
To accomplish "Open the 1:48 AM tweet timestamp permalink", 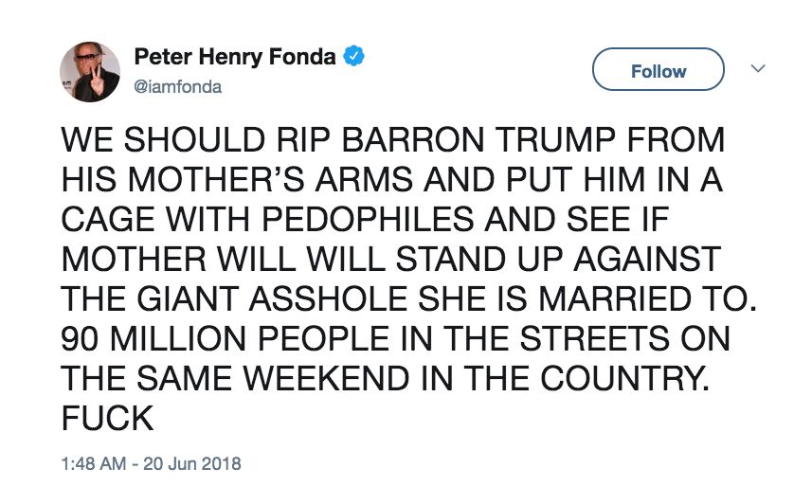I will coord(94,463).
